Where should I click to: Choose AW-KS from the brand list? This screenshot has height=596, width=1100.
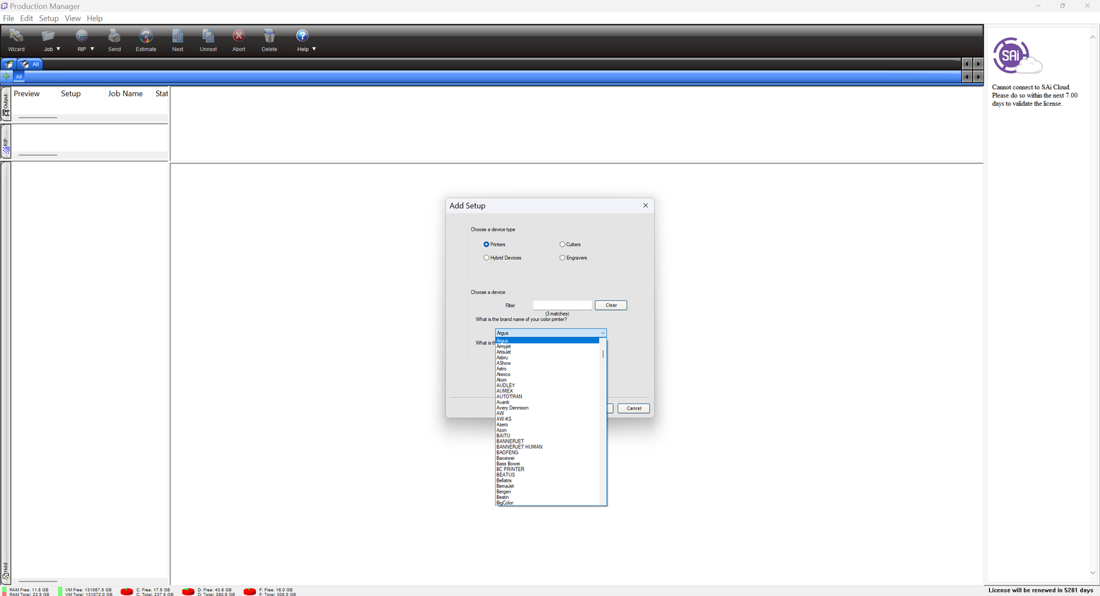547,419
